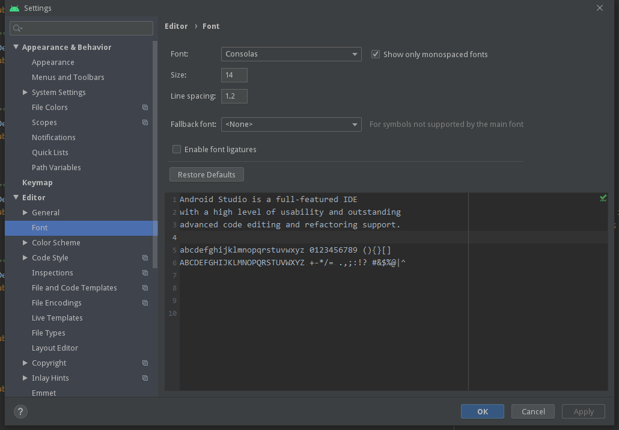619x430 pixels.
Task: Click the project-level icon next to Scopes
Action: pos(145,123)
